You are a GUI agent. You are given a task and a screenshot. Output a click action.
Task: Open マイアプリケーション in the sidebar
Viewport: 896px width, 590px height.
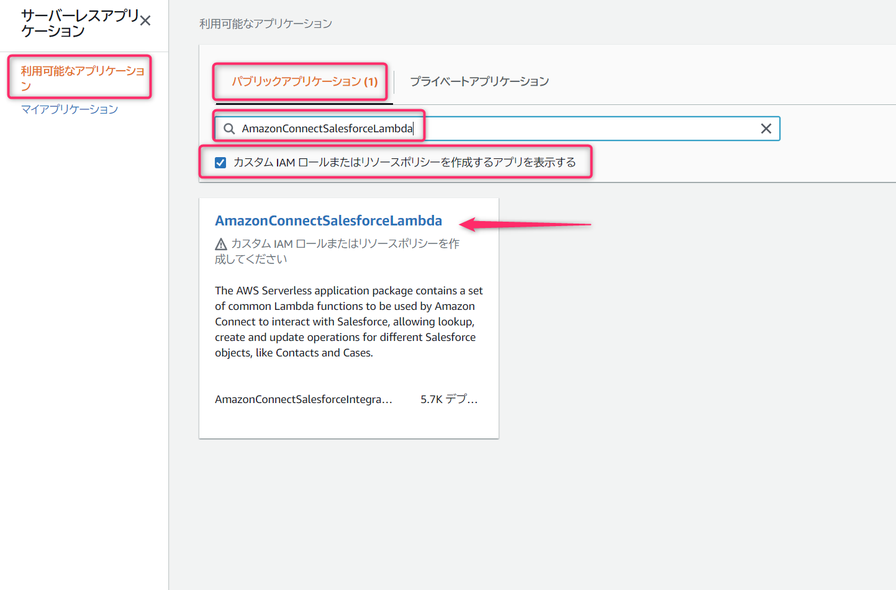point(70,109)
